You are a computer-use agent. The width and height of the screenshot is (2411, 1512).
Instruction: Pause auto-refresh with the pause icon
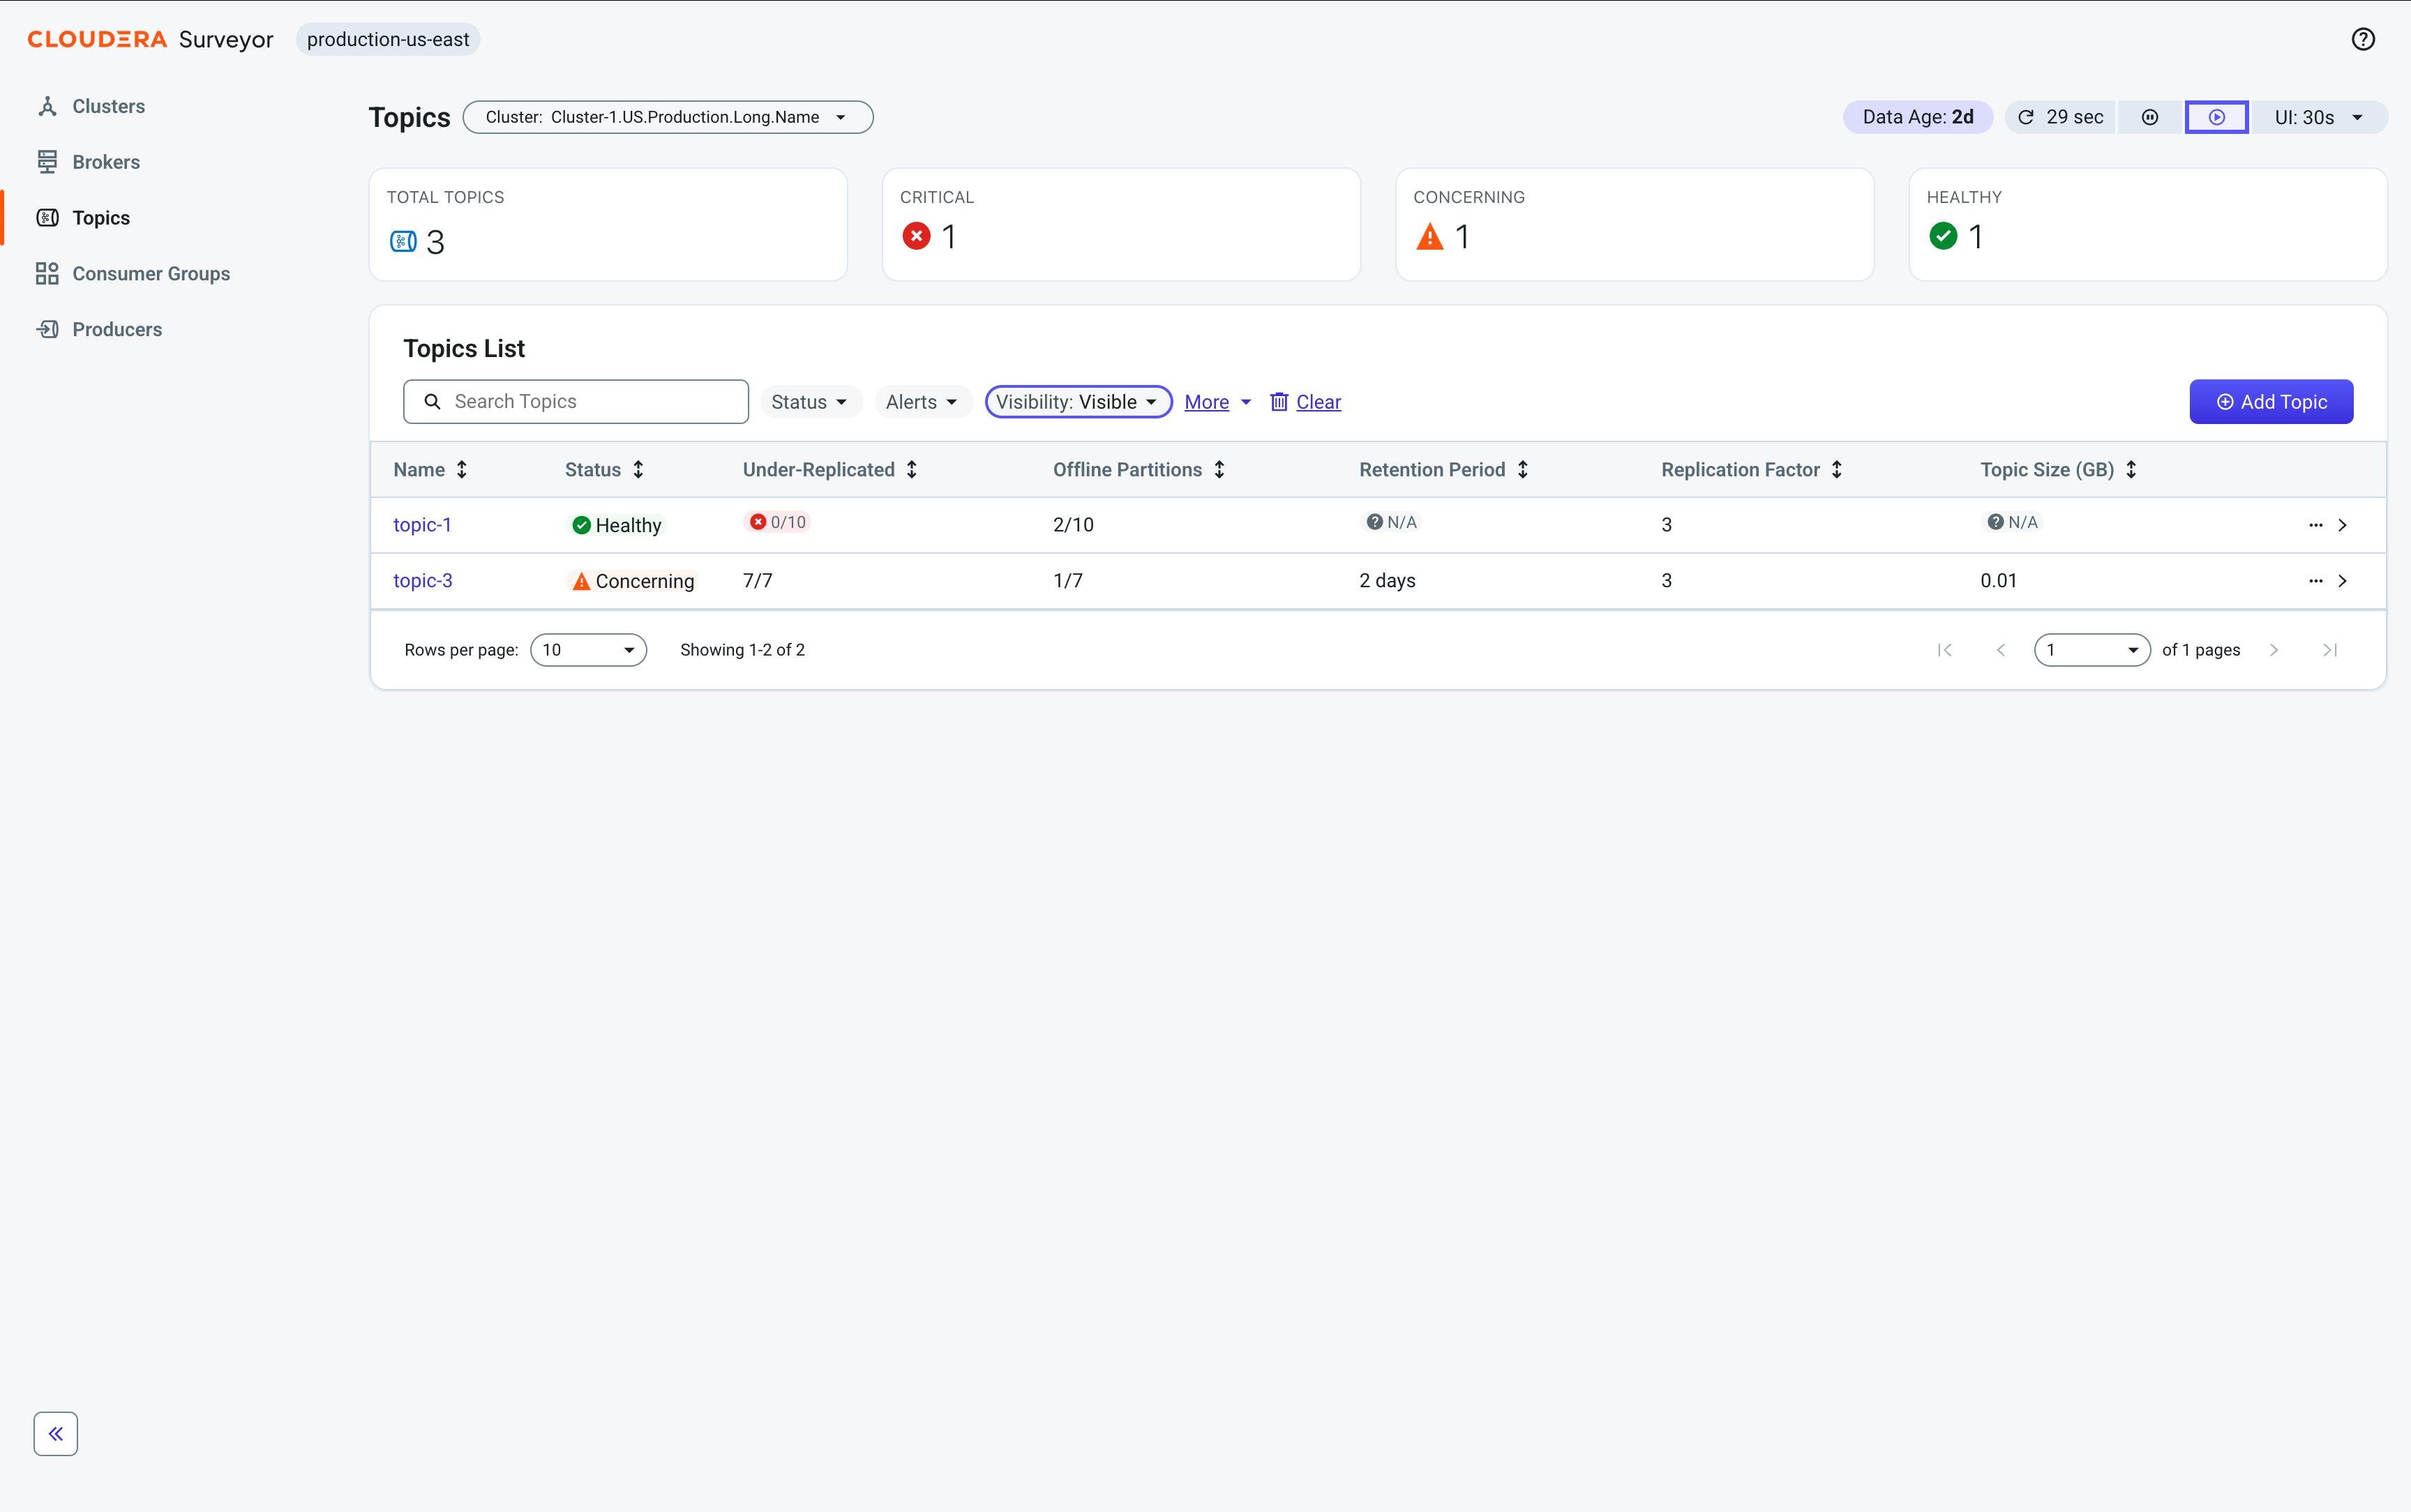click(x=2150, y=117)
